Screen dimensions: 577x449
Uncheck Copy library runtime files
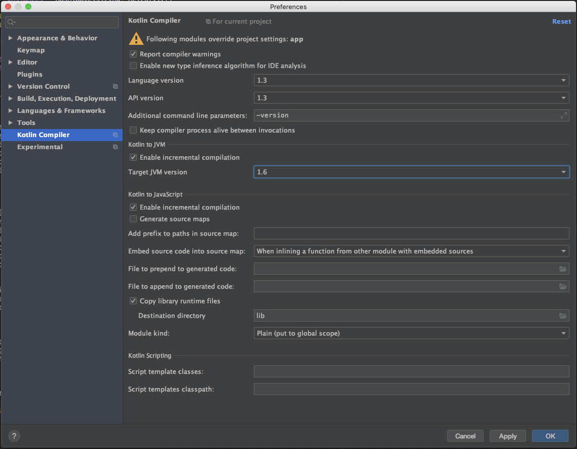(133, 301)
